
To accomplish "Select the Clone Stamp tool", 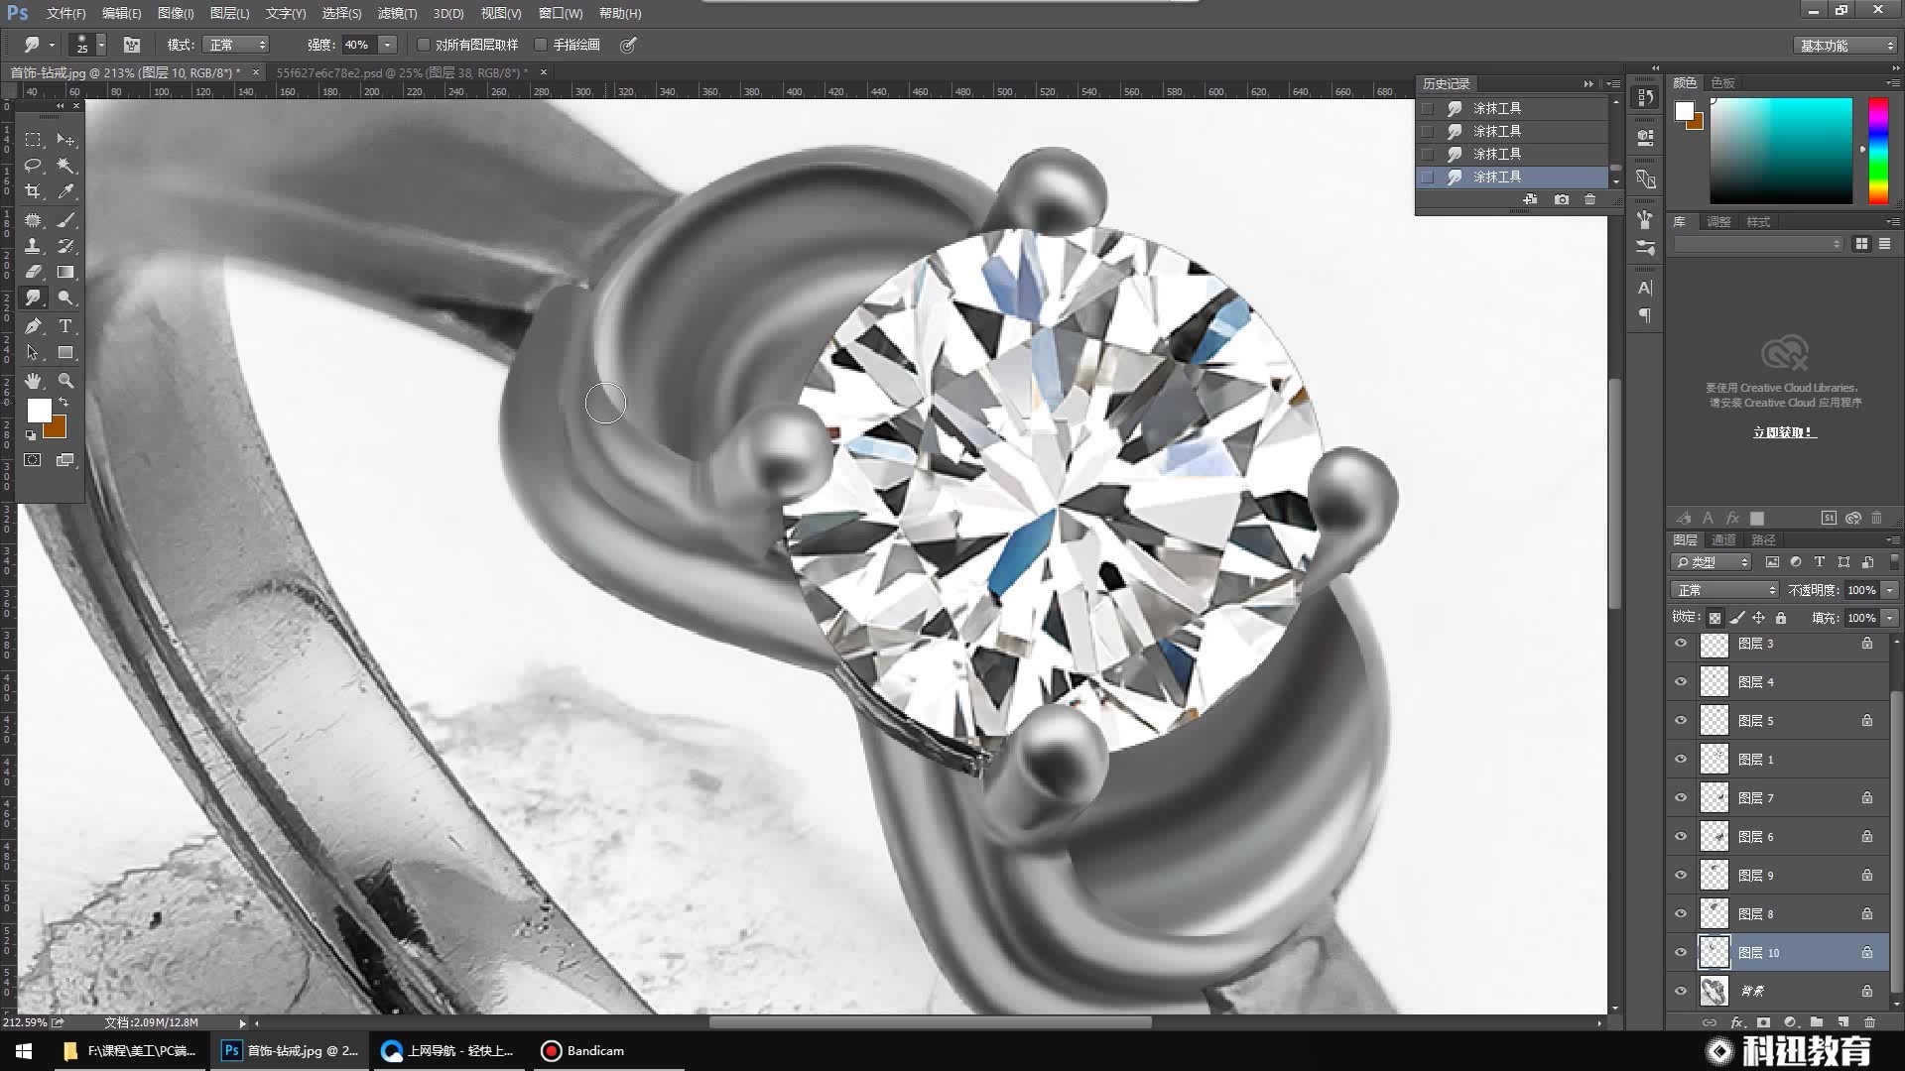I will [x=33, y=245].
